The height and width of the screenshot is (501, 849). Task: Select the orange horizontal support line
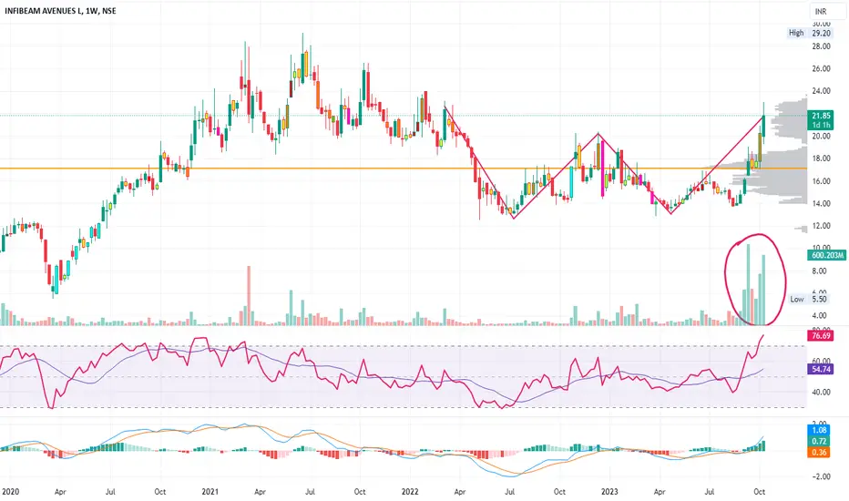coord(404,169)
